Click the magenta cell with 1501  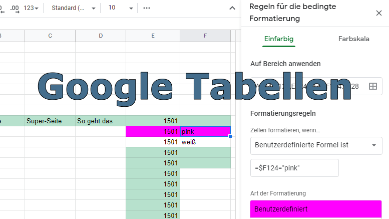[153, 131]
